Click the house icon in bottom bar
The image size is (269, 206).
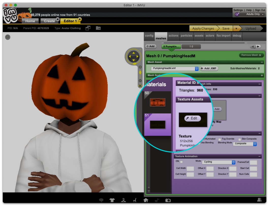pos(146,200)
